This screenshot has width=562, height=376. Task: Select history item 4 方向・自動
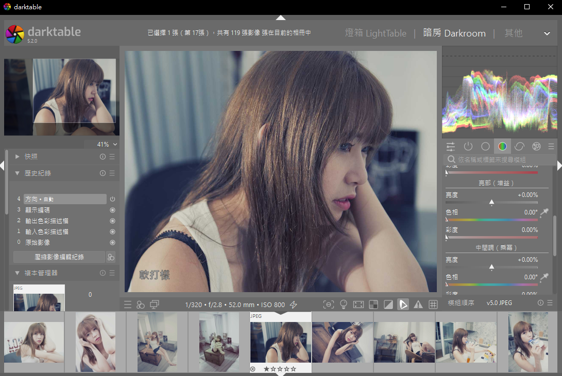(x=65, y=199)
